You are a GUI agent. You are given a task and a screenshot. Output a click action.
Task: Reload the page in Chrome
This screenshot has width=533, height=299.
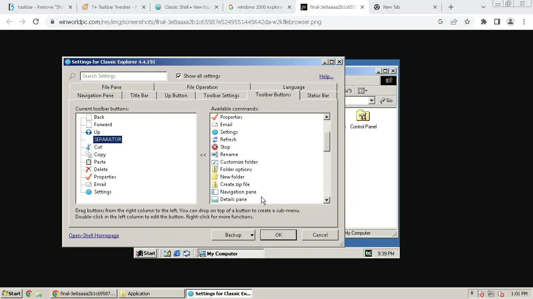(36, 22)
